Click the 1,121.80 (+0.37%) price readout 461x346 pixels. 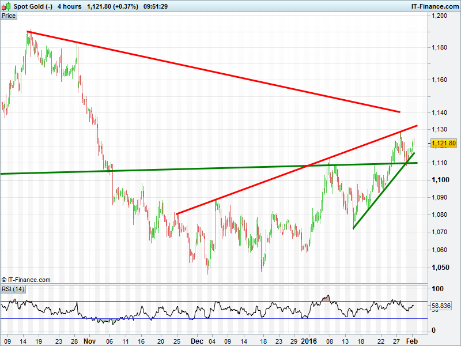pos(112,6)
